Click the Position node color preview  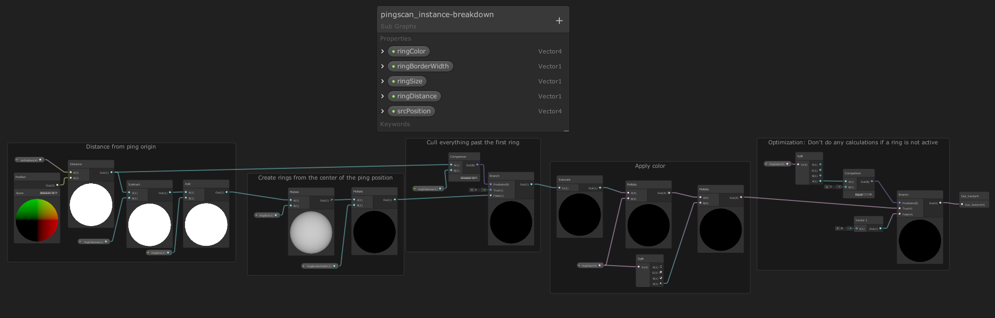pyautogui.click(x=37, y=220)
